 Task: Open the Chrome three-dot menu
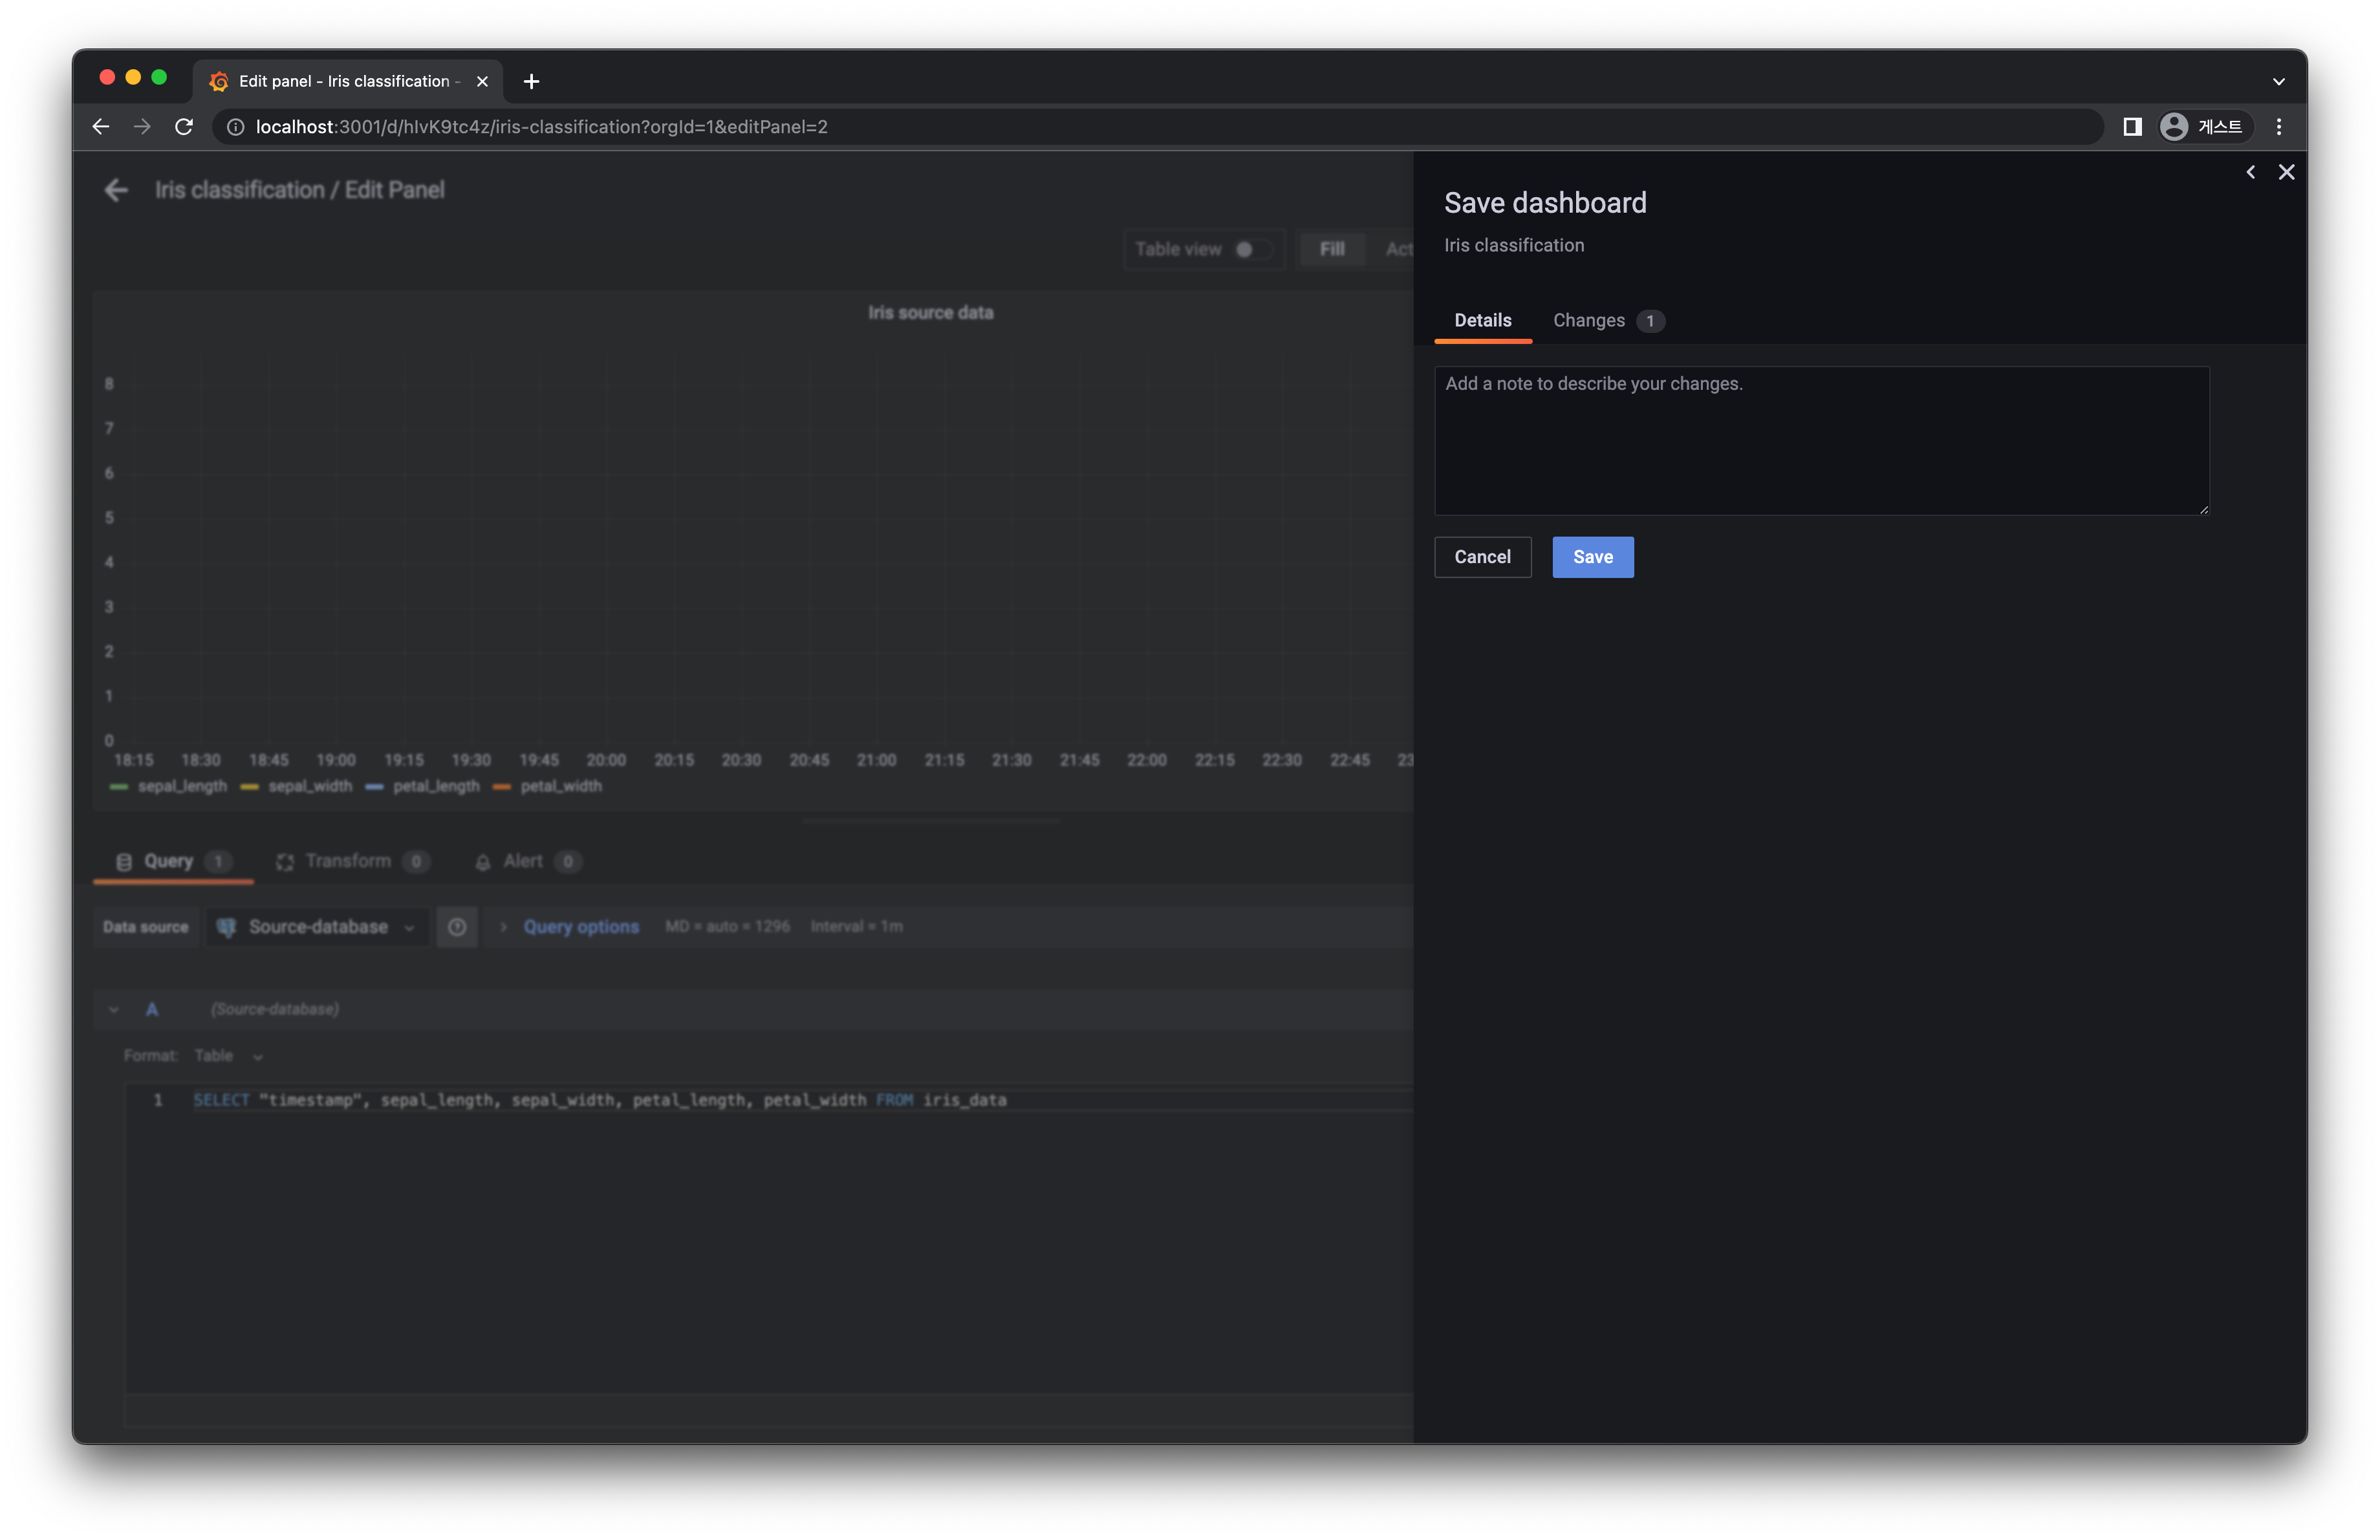(2279, 127)
